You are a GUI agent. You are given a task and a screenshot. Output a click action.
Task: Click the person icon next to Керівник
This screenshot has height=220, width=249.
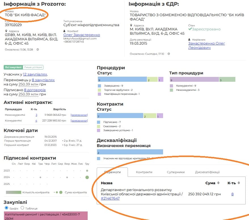pyautogui.click(x=189, y=40)
